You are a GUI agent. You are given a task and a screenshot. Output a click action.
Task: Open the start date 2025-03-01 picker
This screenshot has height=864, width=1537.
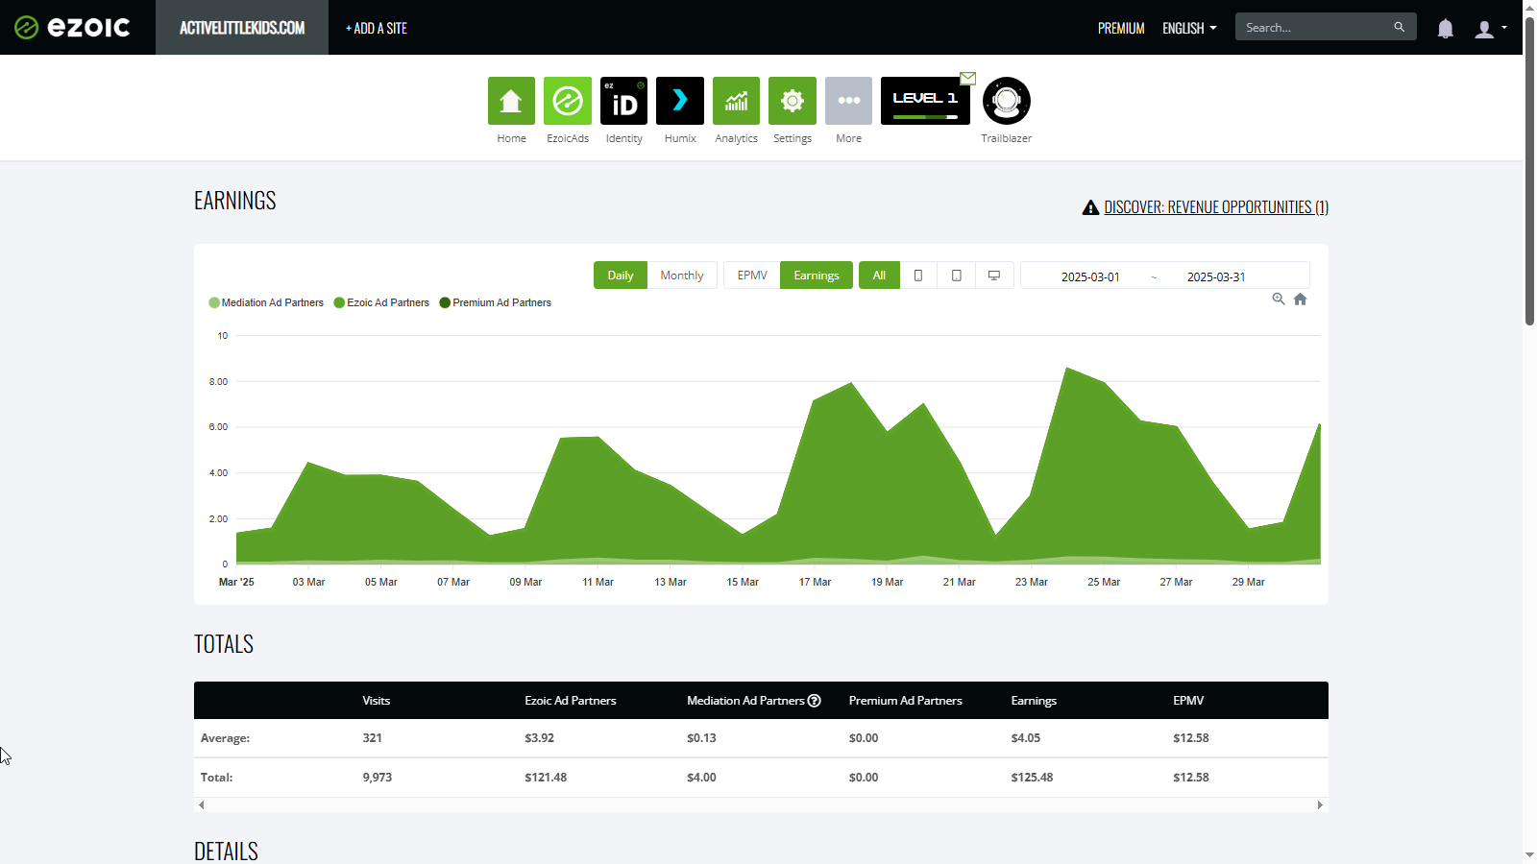tap(1090, 276)
